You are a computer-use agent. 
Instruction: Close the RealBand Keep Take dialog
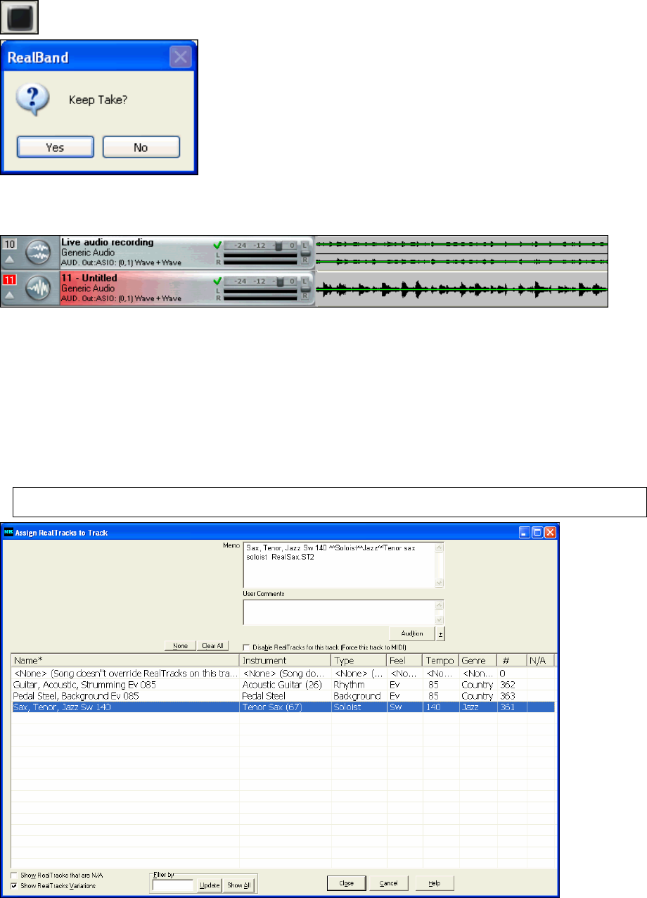179,58
